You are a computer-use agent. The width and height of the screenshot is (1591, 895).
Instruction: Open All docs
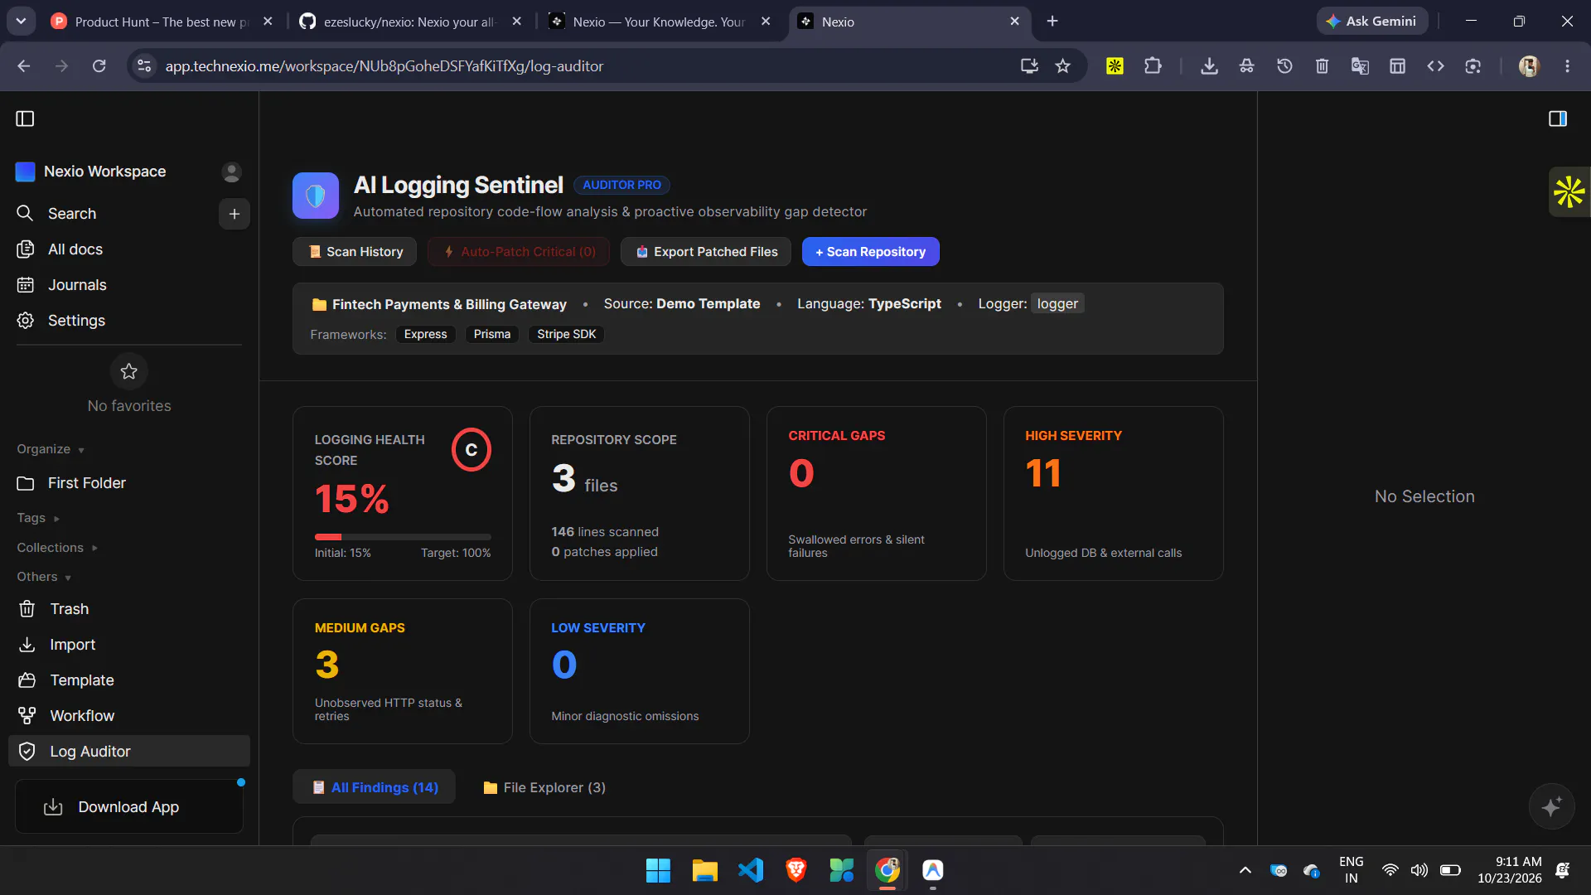coord(75,249)
